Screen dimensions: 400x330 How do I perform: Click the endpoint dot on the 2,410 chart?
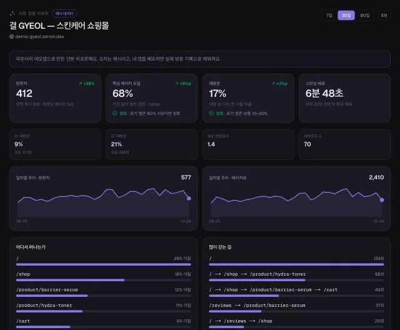(382, 200)
